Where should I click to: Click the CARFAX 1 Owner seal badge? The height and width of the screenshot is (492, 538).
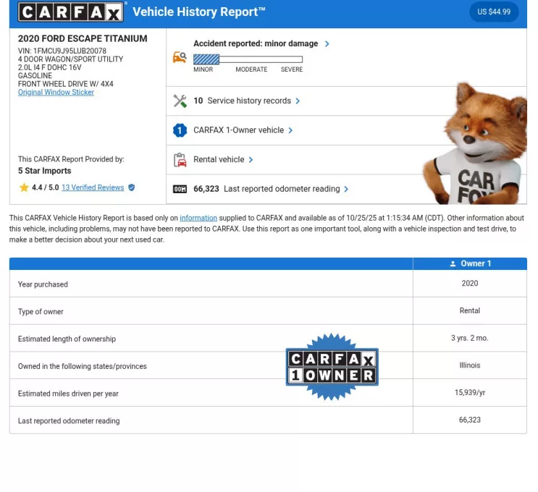[332, 367]
